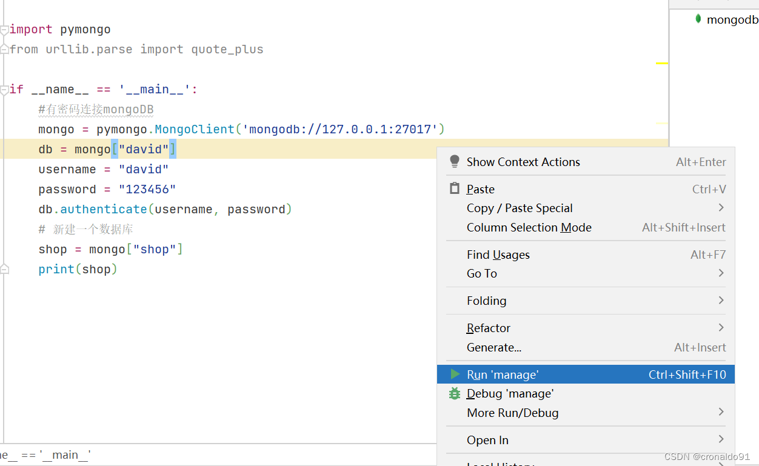Screen dimensions: 759x466
Task: Click 'quote_plus' in the import line
Action: click(227, 50)
